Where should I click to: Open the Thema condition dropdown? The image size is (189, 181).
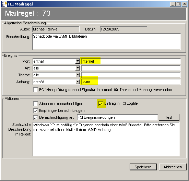[x=78, y=75]
